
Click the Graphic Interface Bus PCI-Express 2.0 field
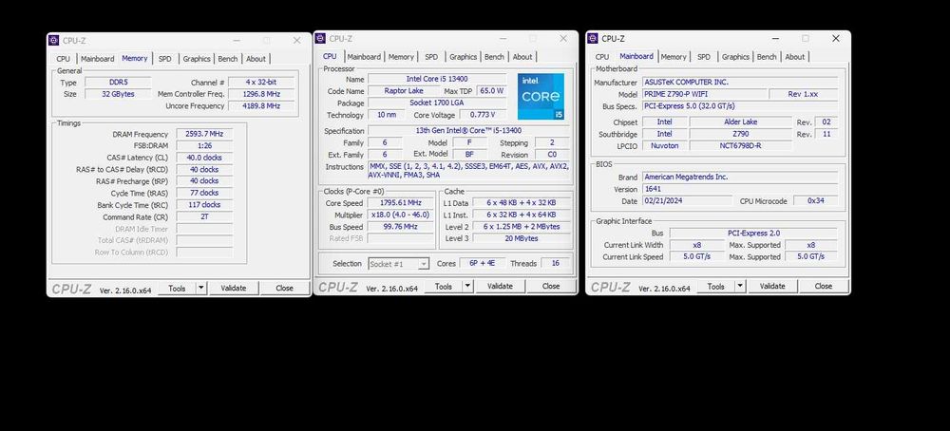click(x=753, y=233)
